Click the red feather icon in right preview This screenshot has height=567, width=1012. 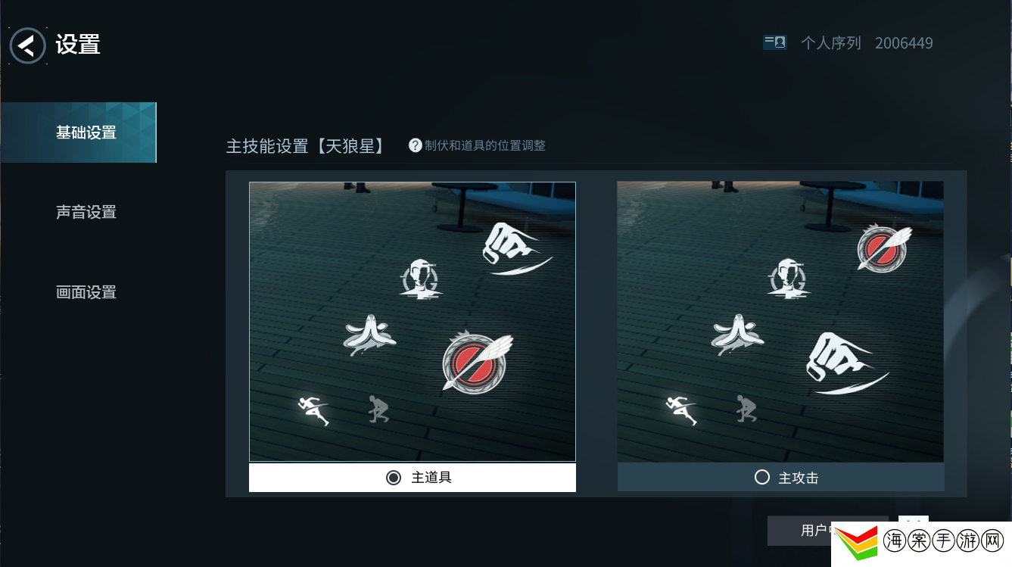tap(884, 248)
